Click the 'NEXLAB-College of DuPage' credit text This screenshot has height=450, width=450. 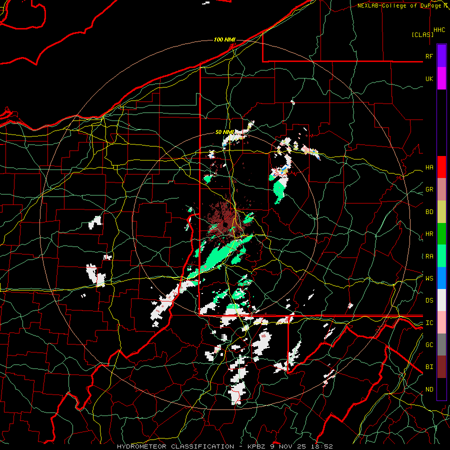coord(400,5)
